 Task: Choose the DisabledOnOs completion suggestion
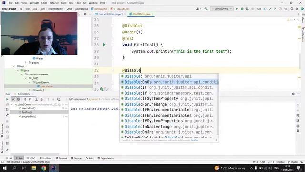pos(169,82)
